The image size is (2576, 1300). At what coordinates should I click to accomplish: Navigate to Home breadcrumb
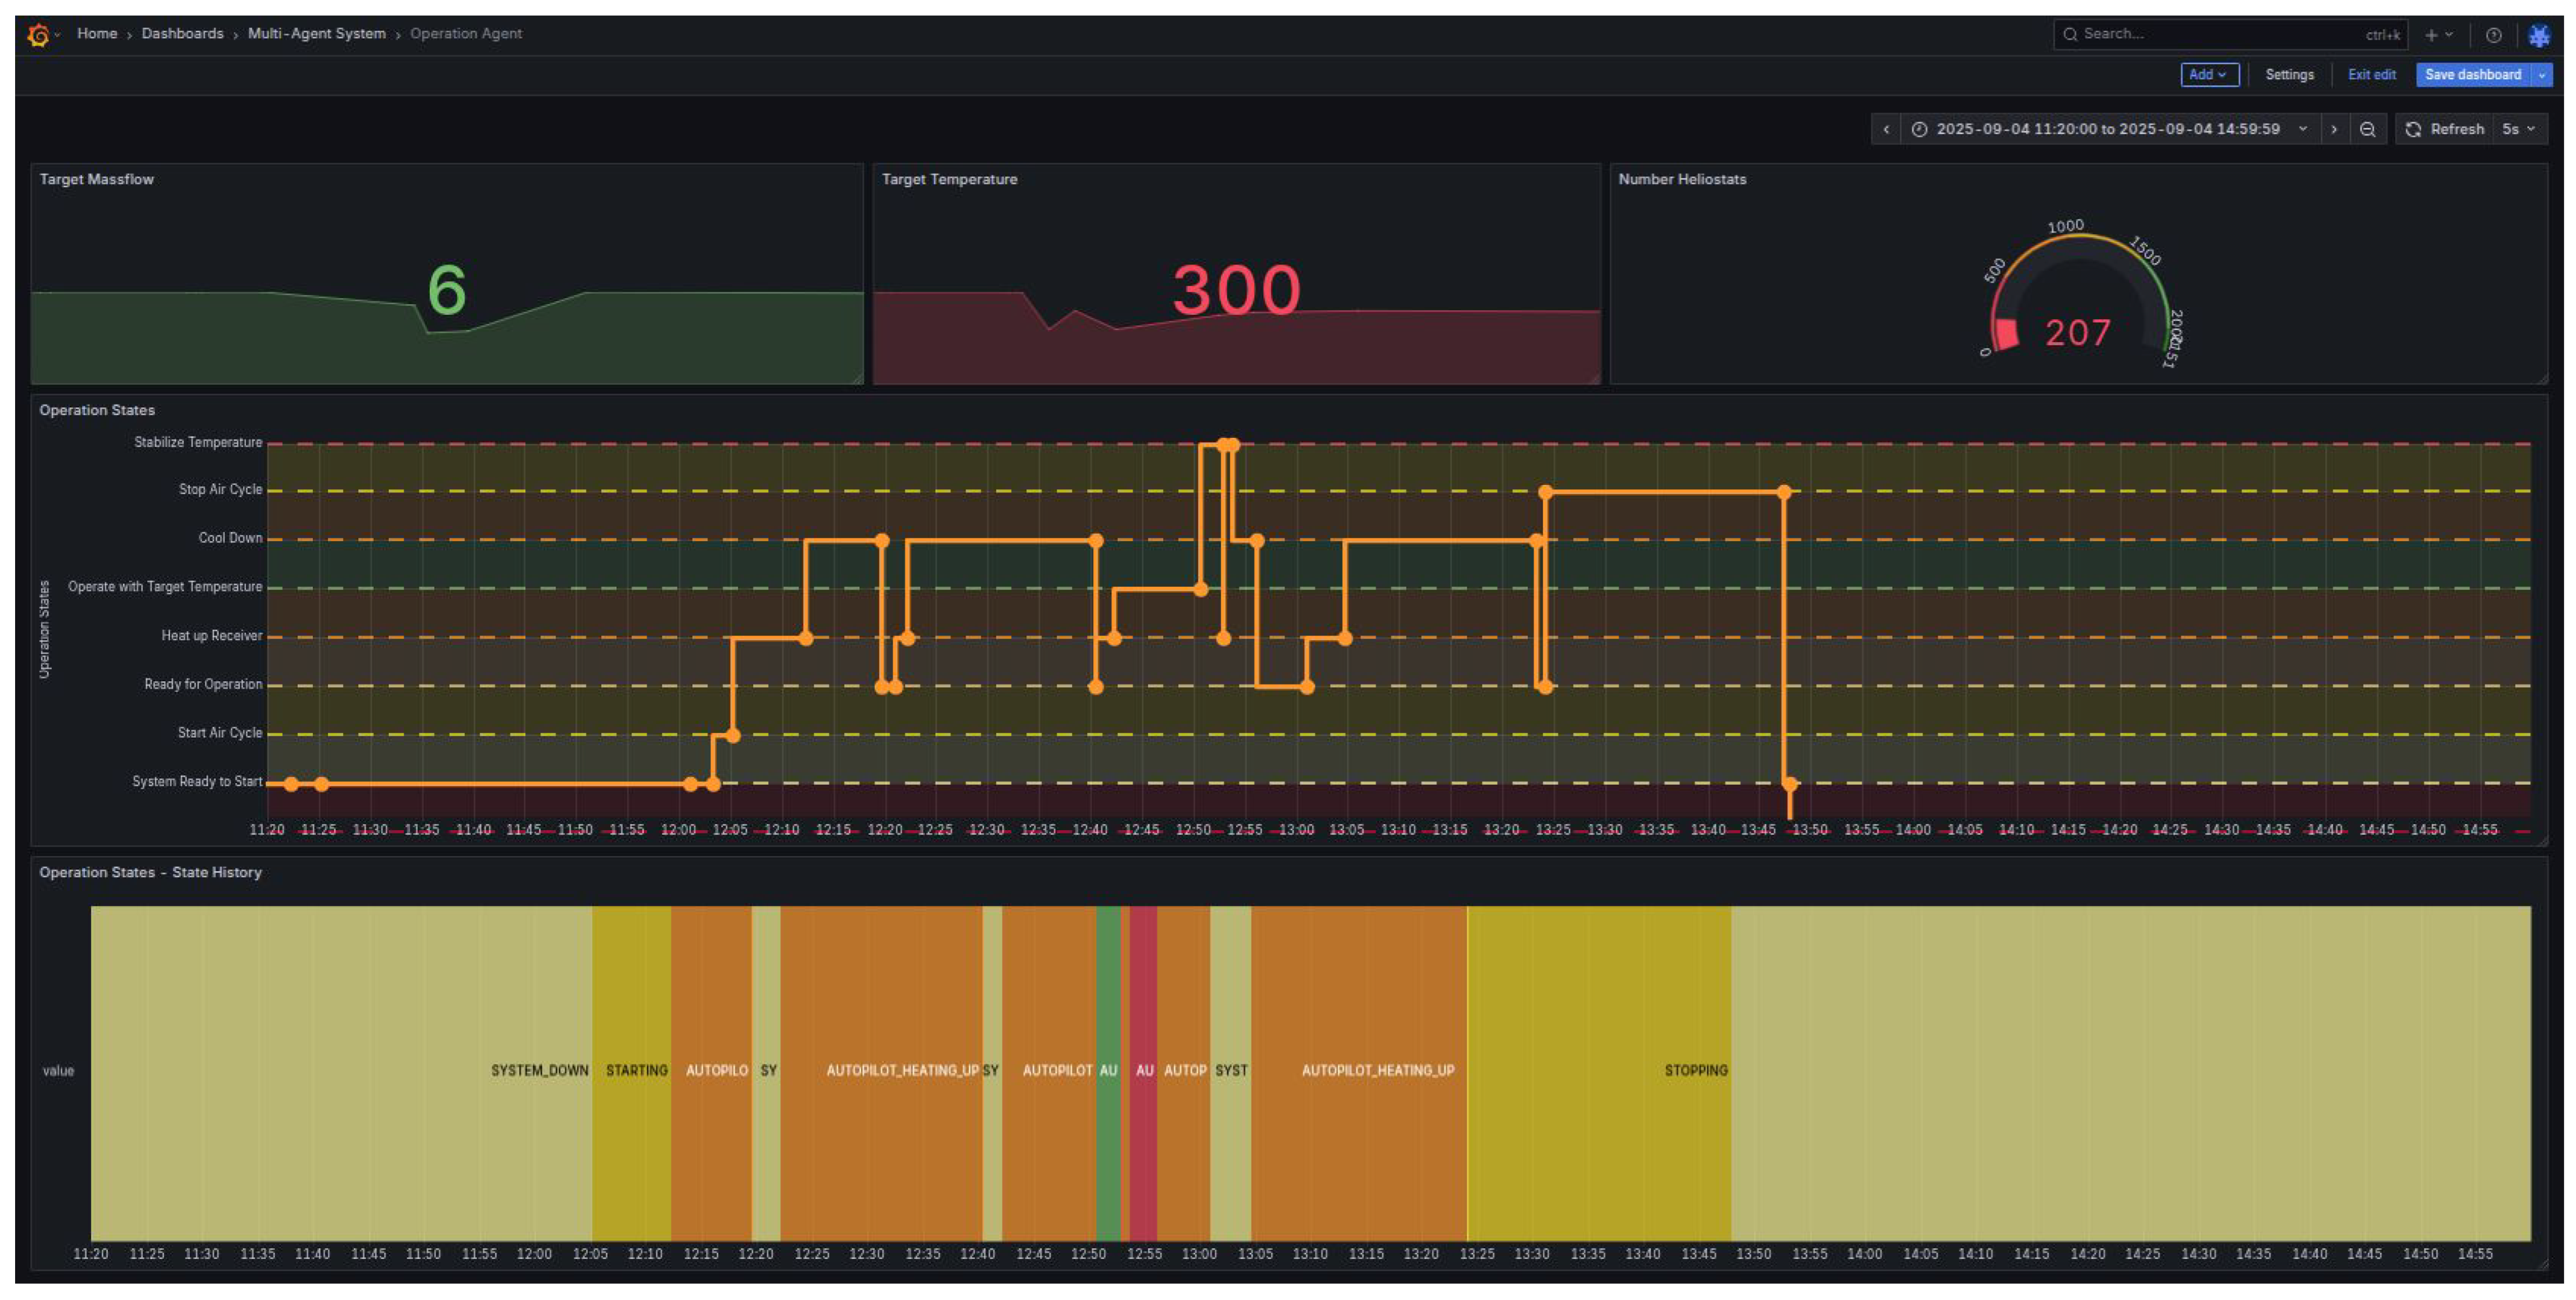(97, 34)
